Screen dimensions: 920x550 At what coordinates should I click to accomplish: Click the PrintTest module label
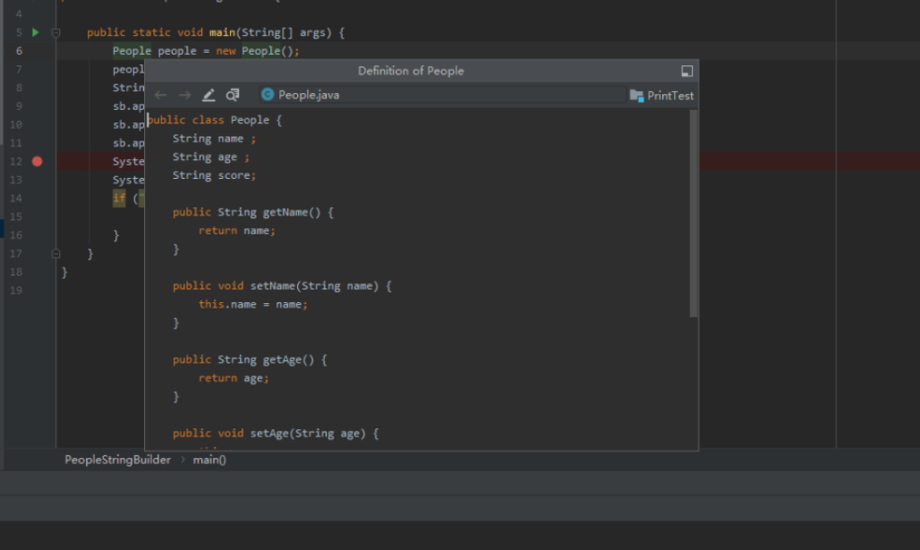point(670,96)
